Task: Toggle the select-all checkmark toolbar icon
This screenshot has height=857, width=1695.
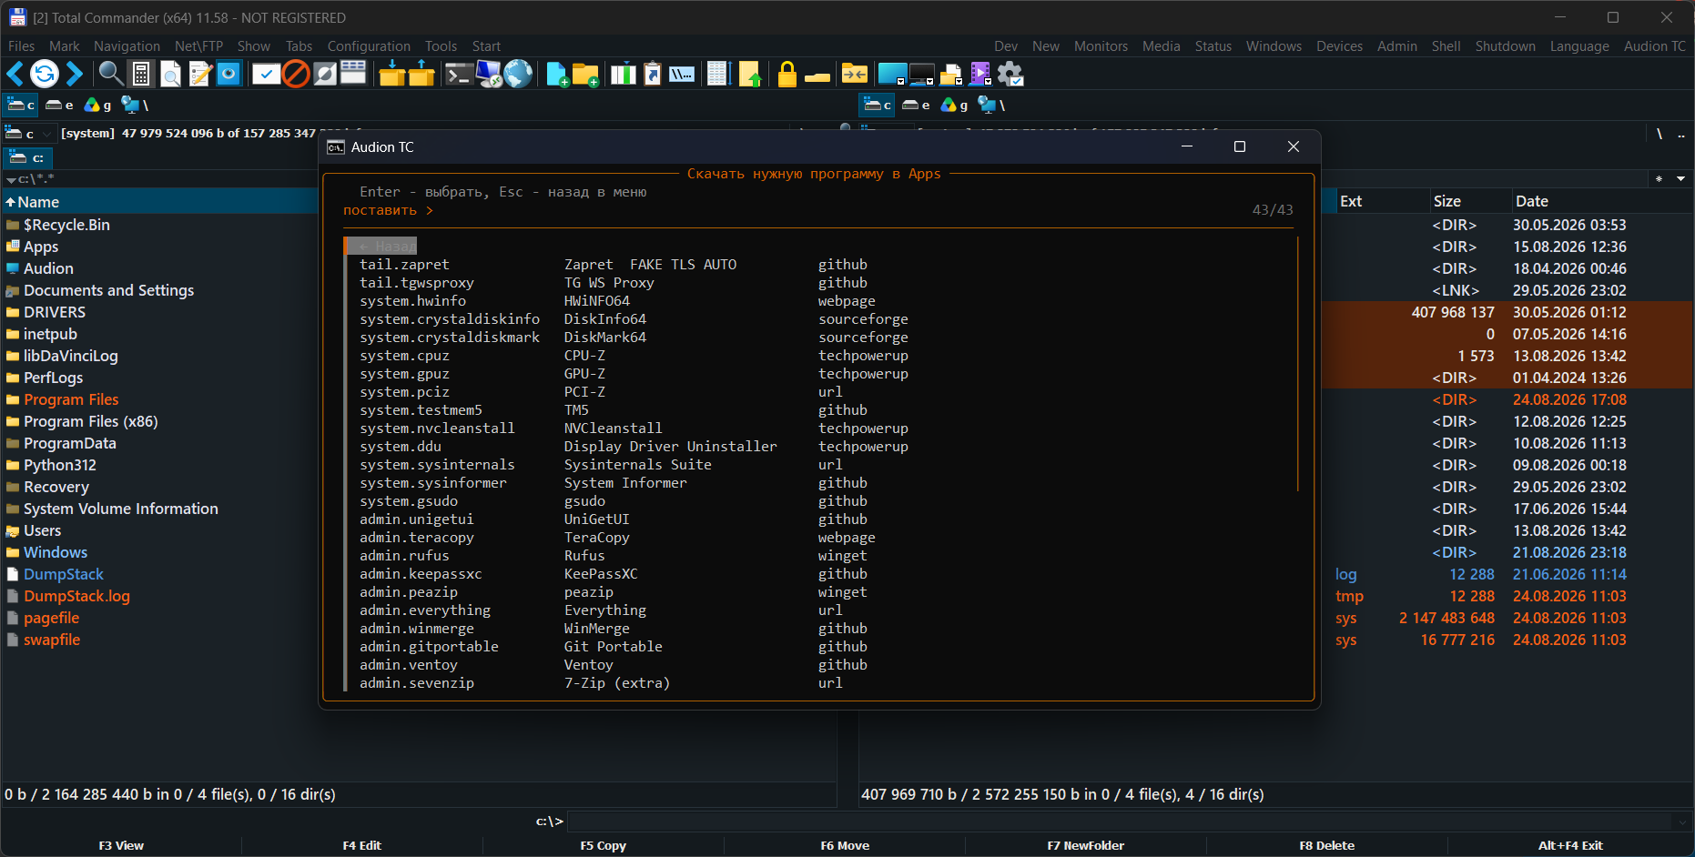Action: 266,75
